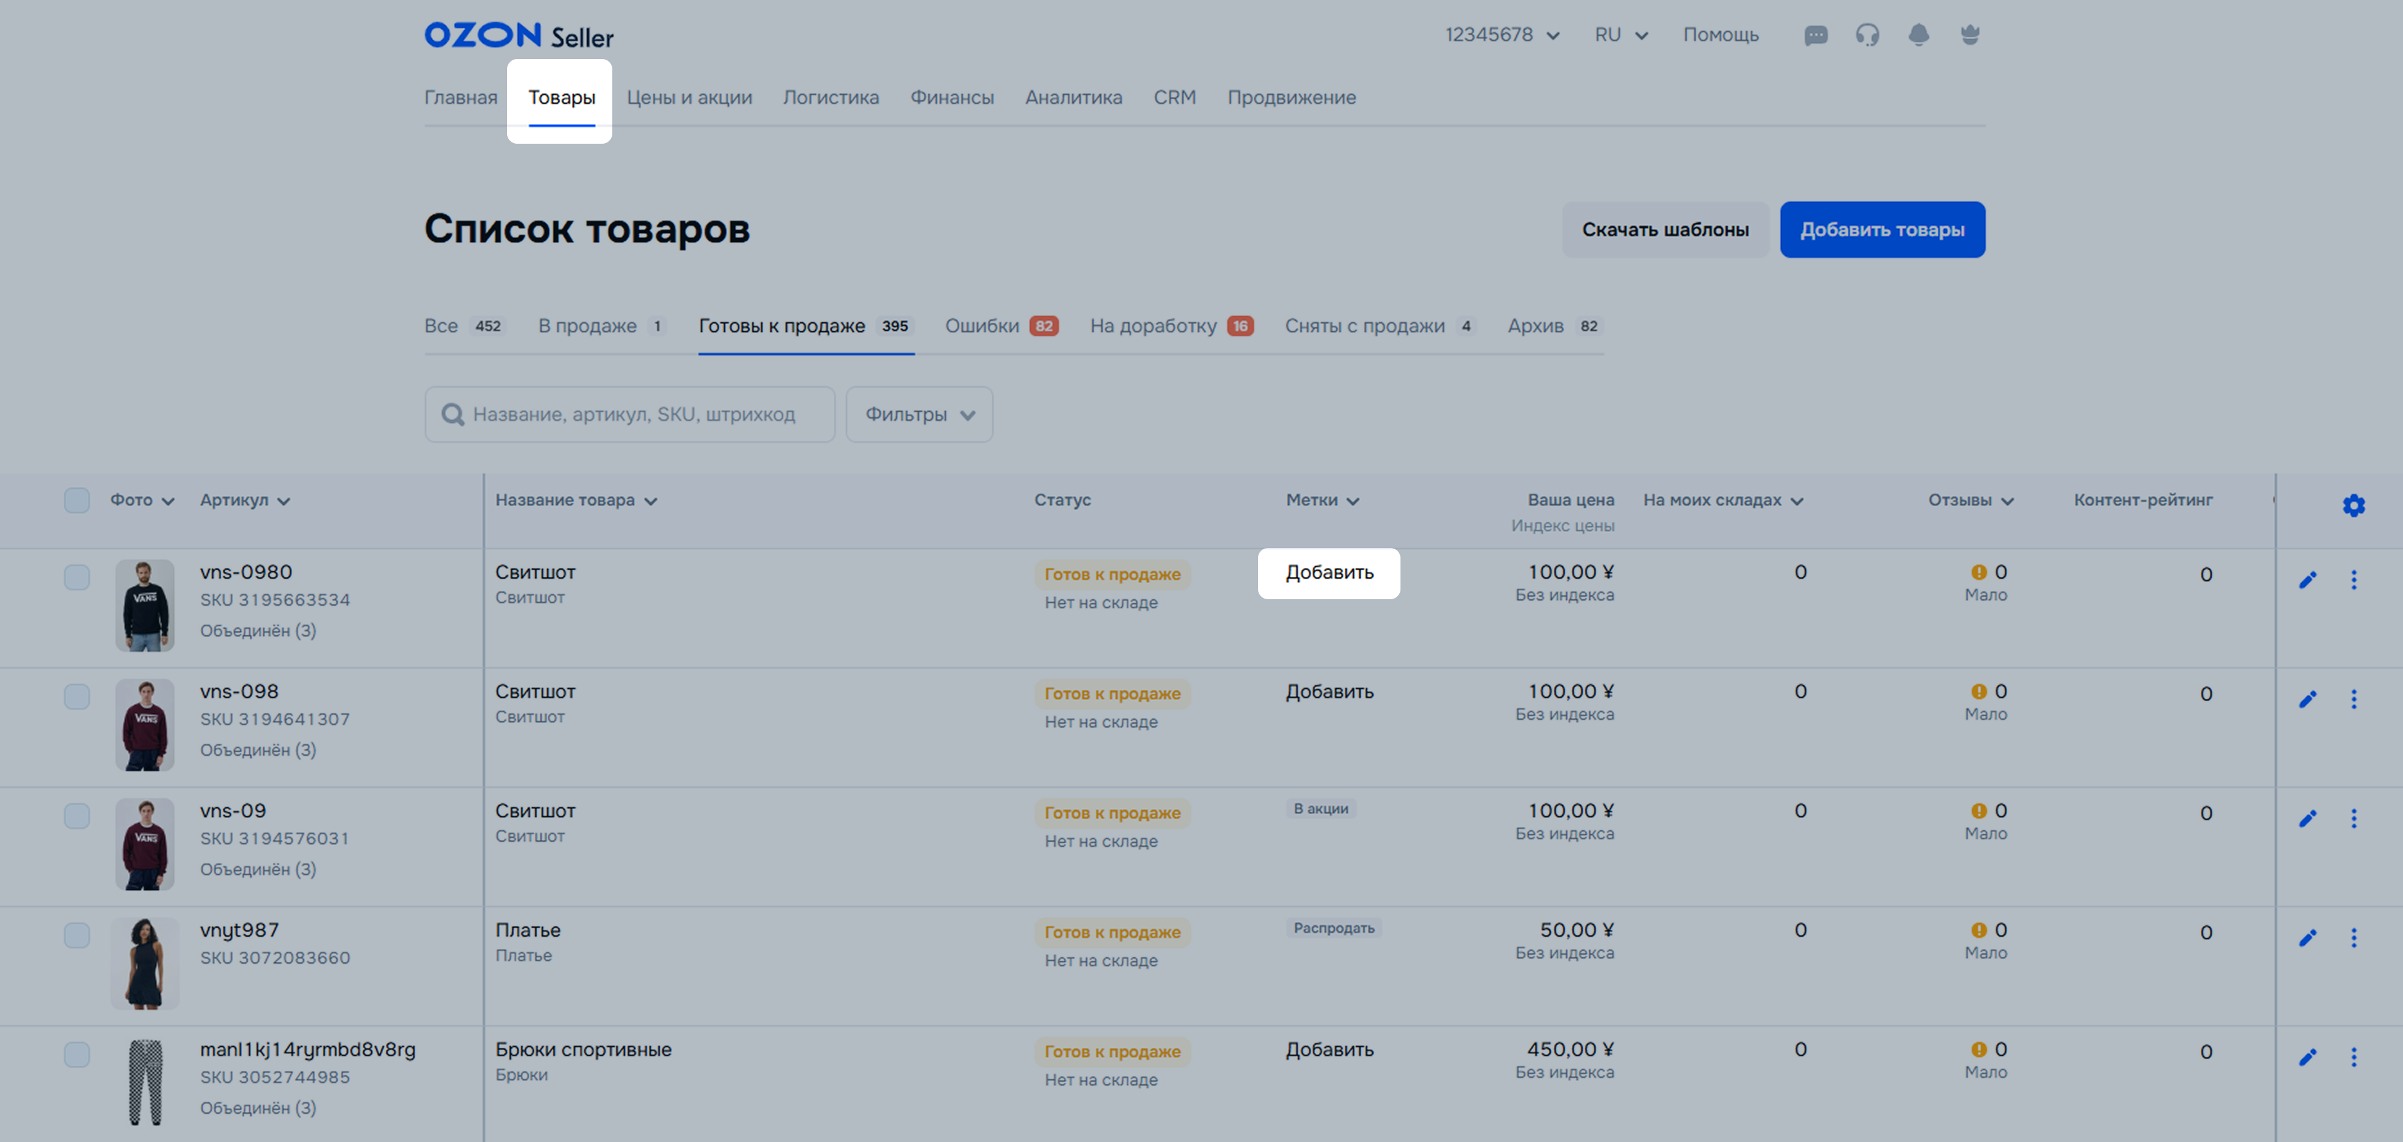2403x1142 pixels.
Task: Edit product vns-0980 with pencil icon
Action: pos(2307,580)
